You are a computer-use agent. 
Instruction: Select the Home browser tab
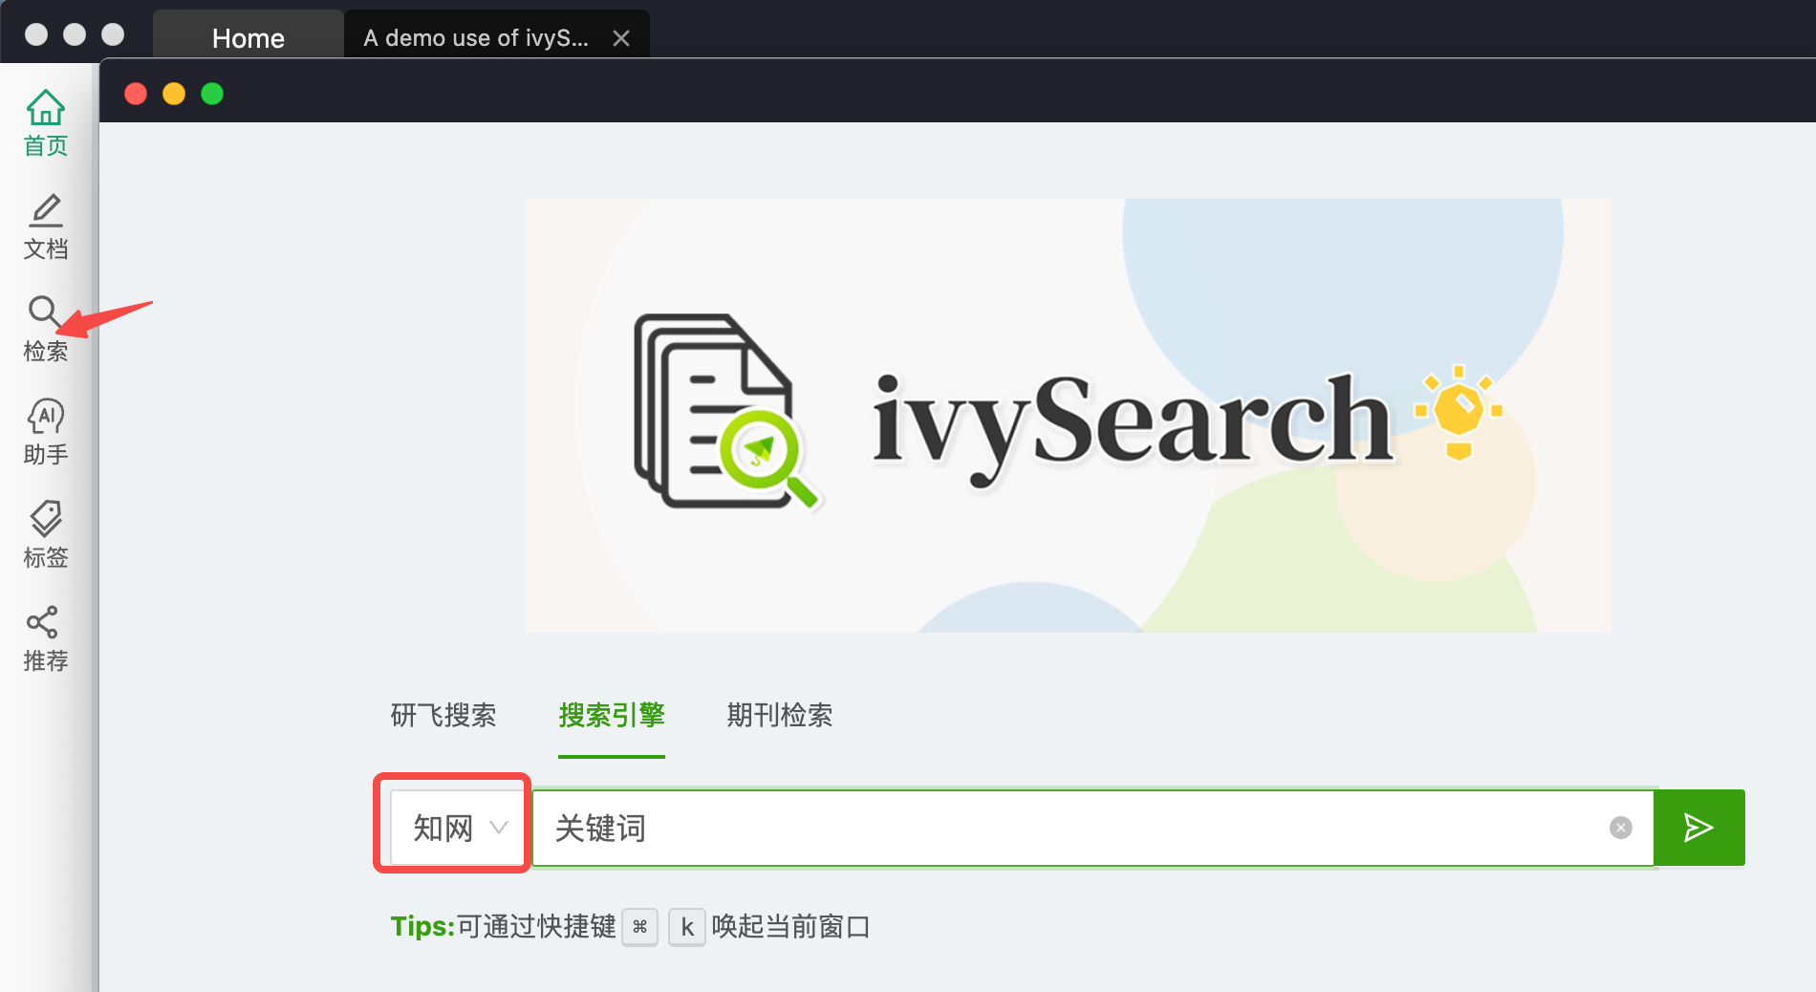(x=249, y=37)
